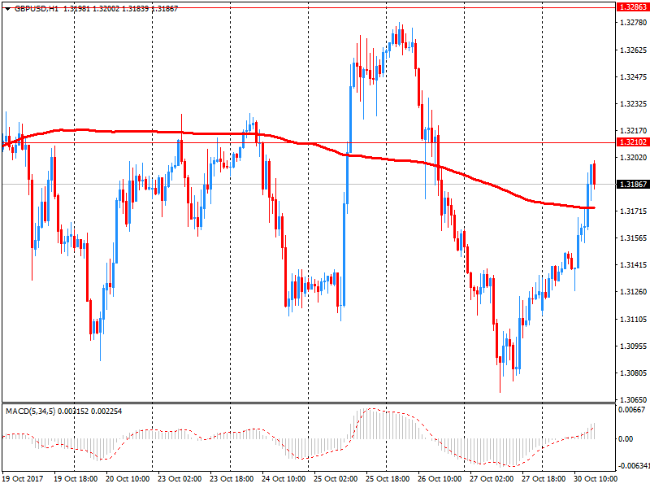Click the 27 Oct 02:00 time label
Image resolution: width=650 pixels, height=488 pixels.
click(492, 478)
